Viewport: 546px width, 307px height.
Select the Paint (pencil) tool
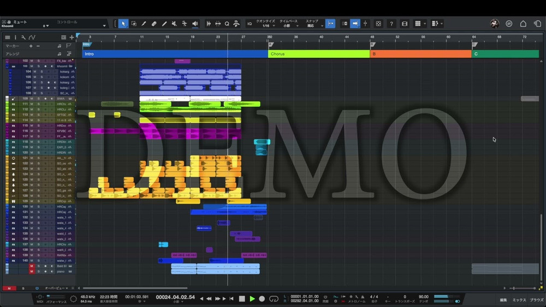point(164,24)
